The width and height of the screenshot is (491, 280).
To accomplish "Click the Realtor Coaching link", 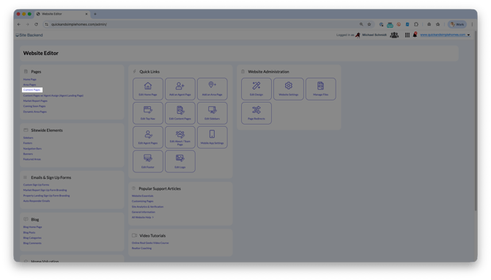I will 141,248.
